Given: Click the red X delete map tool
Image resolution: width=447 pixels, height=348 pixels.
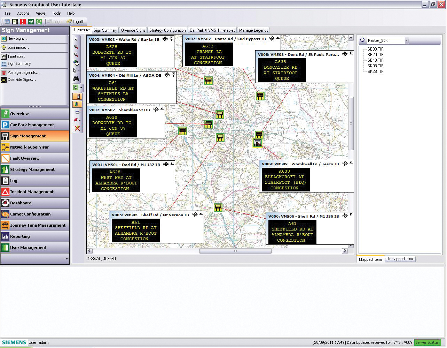Looking at the screenshot, I should tap(77, 128).
